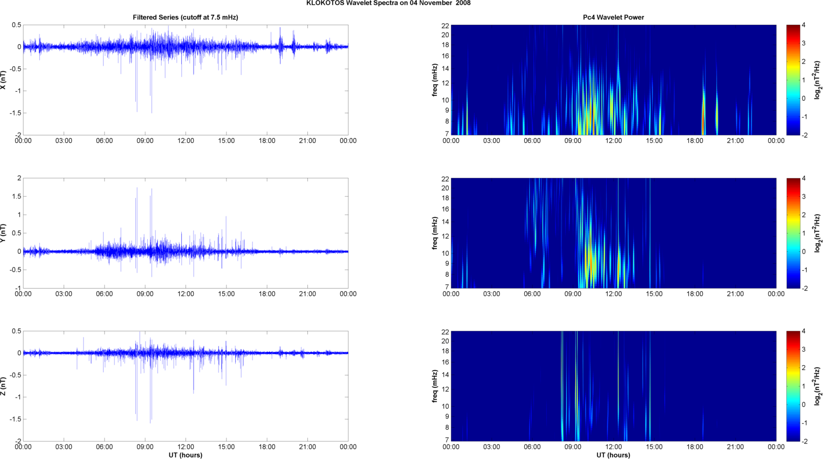Click the Y component filtered series plot
This screenshot has width=823, height=459.
[186, 233]
